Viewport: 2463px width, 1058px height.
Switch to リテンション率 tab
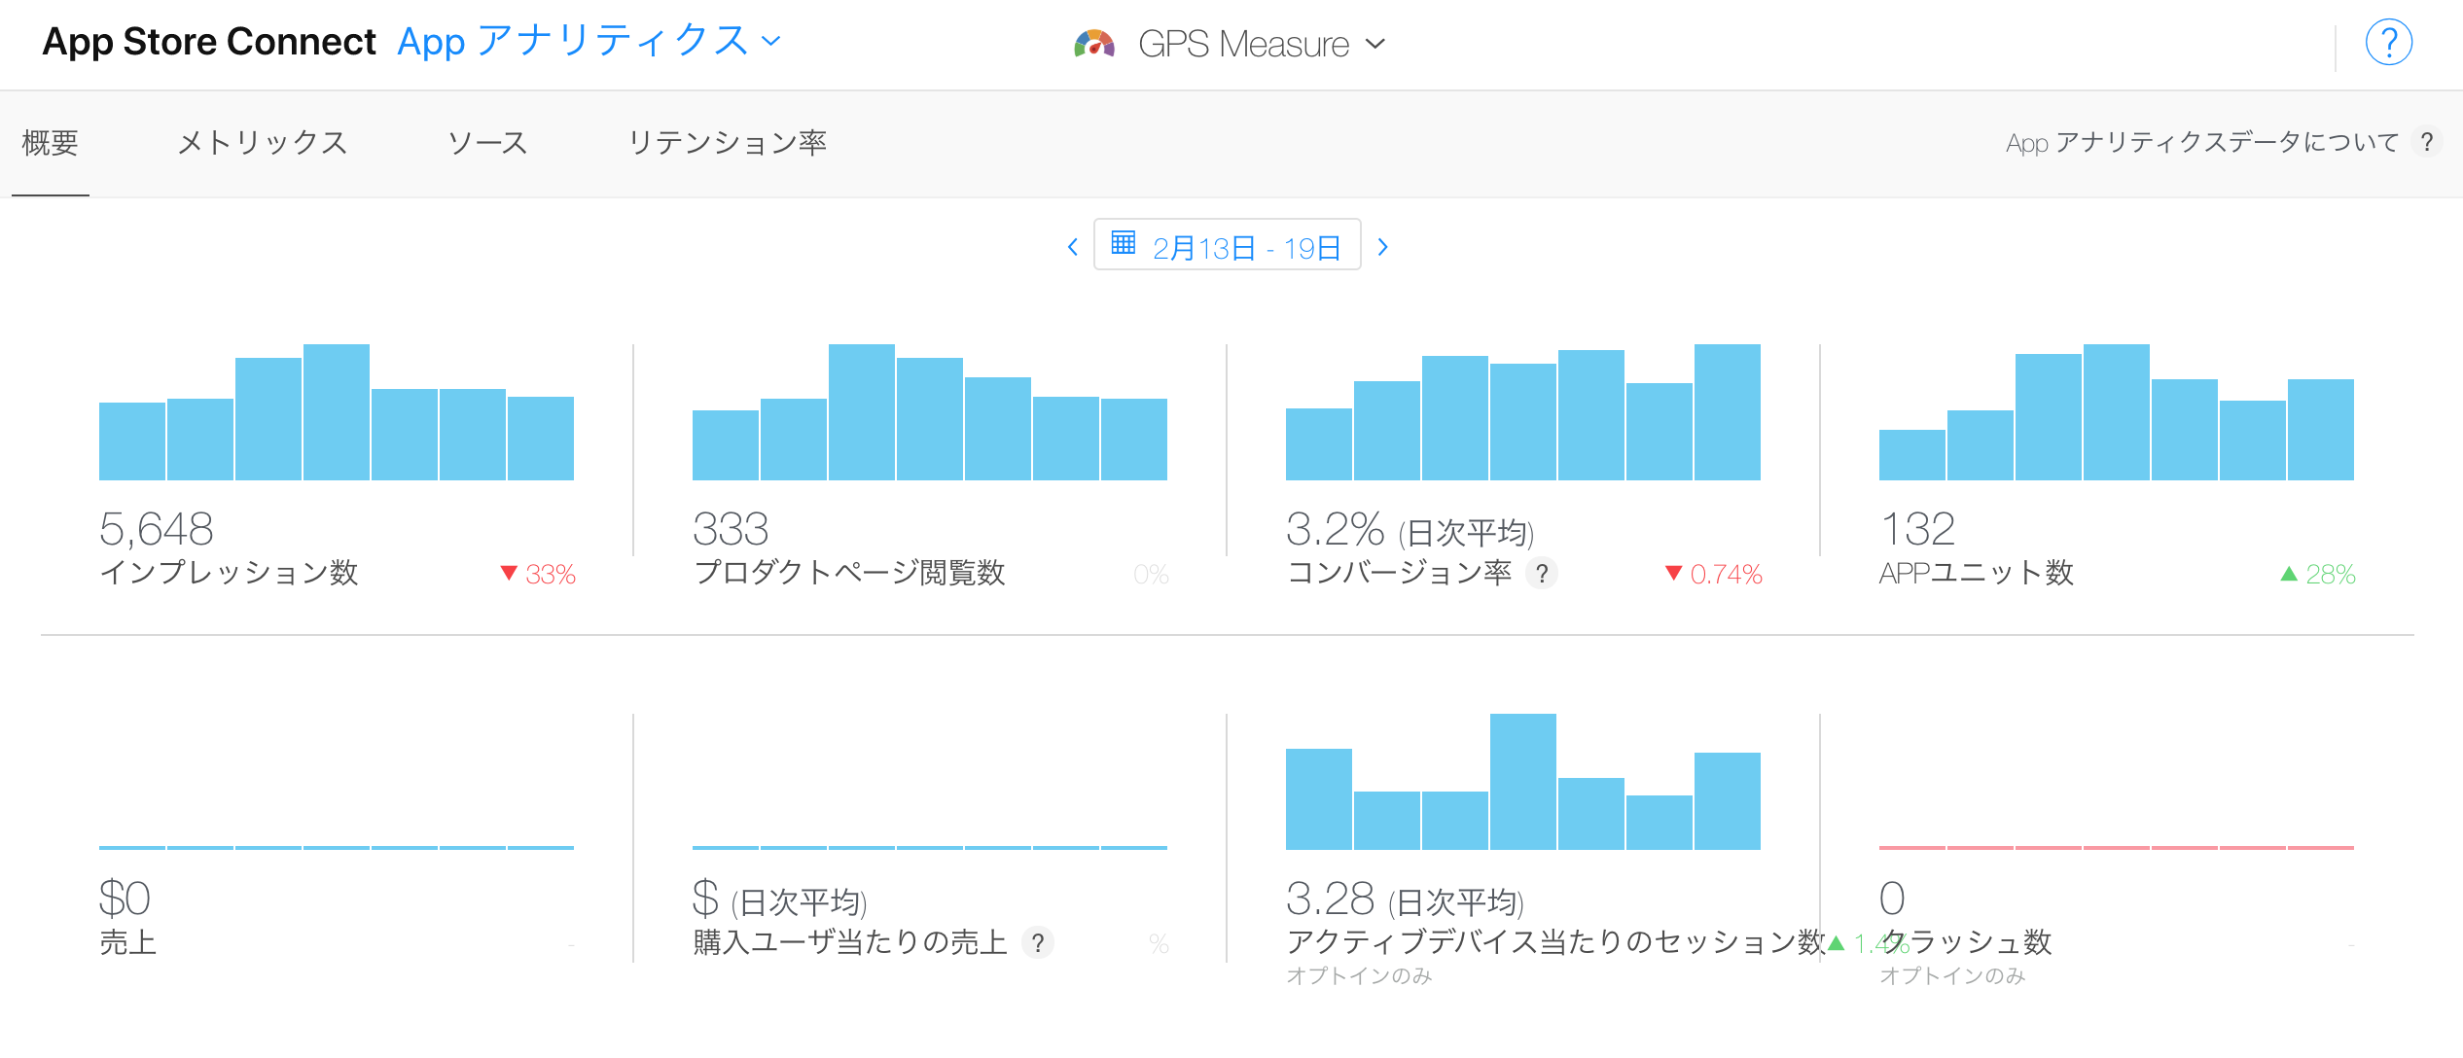pyautogui.click(x=728, y=143)
